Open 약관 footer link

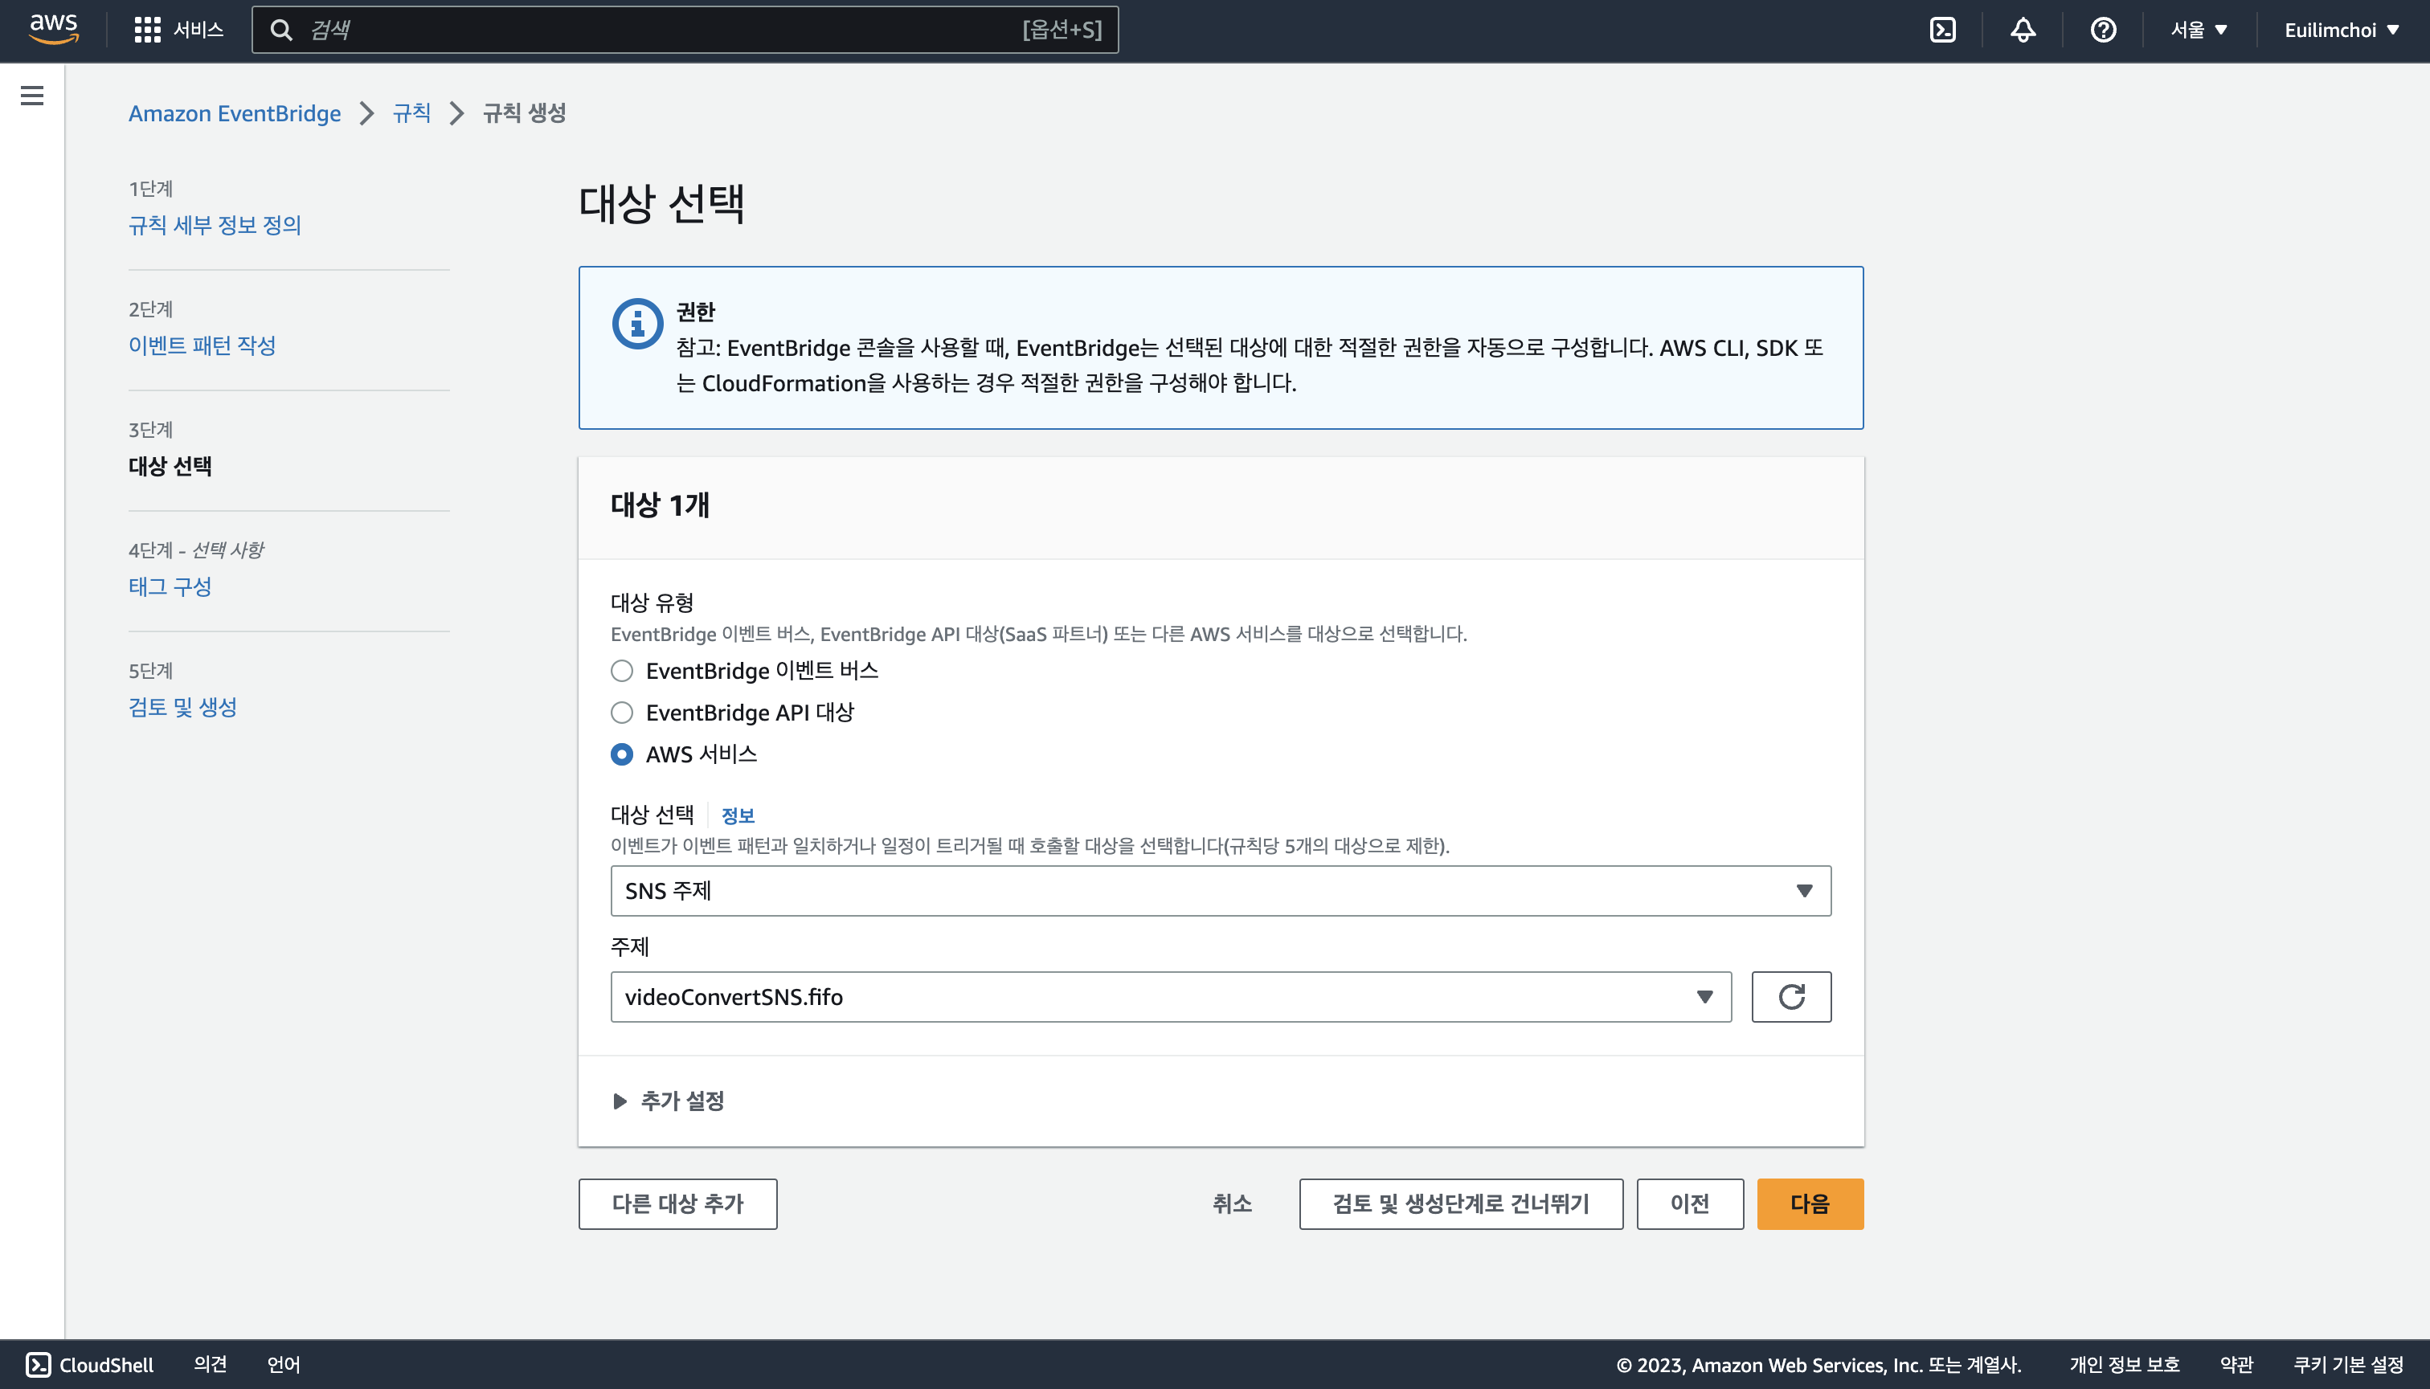coord(2236,1364)
